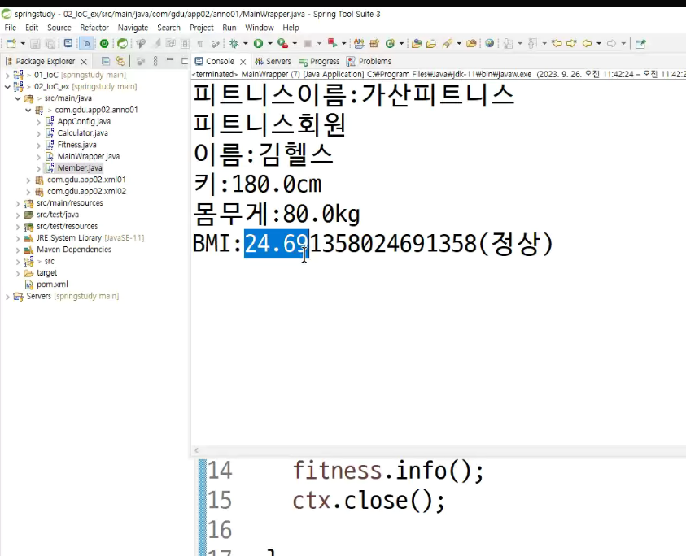Toggle the highlighted Skip Breakpoints toolbar button
This screenshot has height=556, width=686.
pos(86,43)
